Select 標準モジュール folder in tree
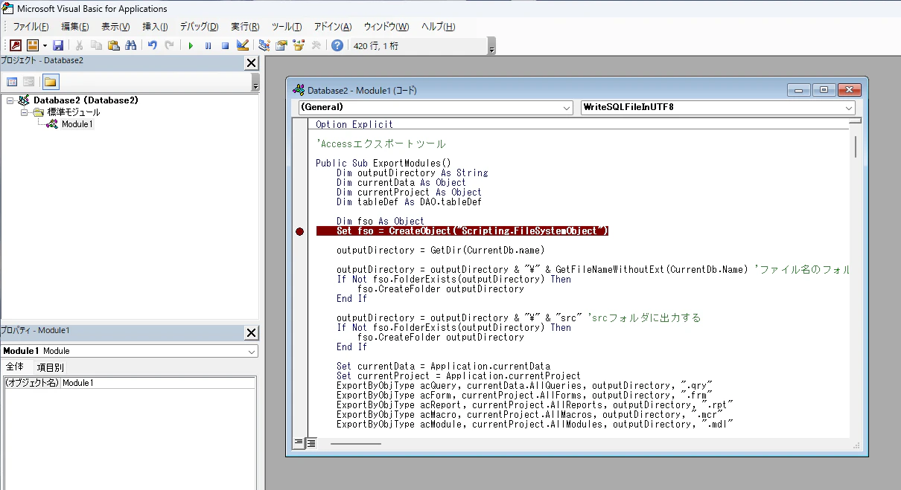Image resolution: width=901 pixels, height=490 pixels. click(74, 112)
